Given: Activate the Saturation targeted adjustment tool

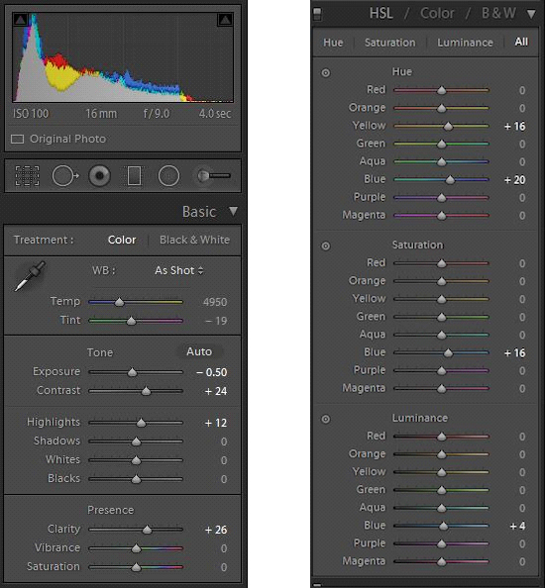Looking at the screenshot, I should [326, 246].
